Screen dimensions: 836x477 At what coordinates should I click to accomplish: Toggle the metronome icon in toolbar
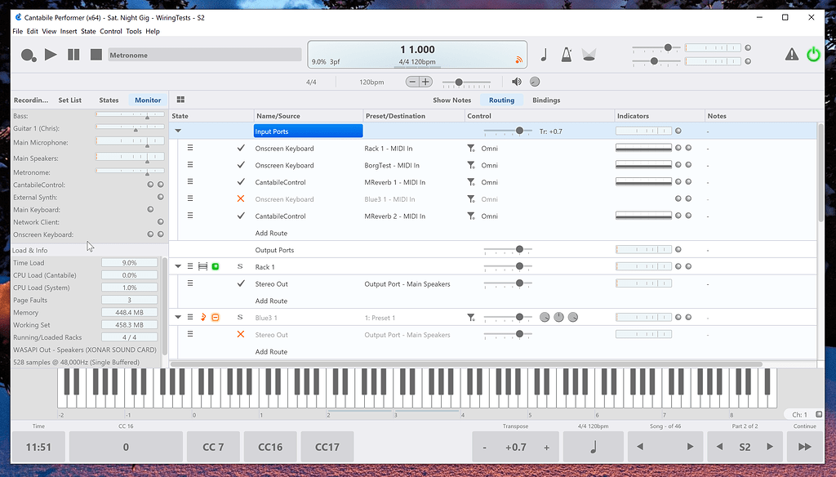567,55
